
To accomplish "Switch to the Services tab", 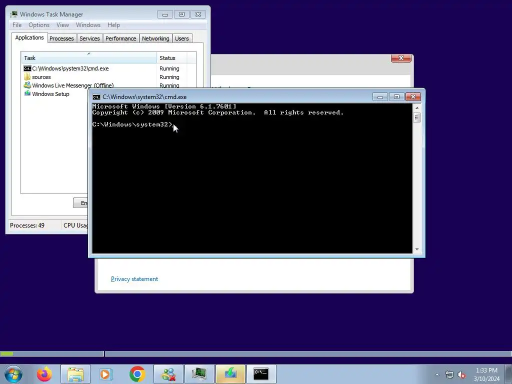I will pos(89,38).
